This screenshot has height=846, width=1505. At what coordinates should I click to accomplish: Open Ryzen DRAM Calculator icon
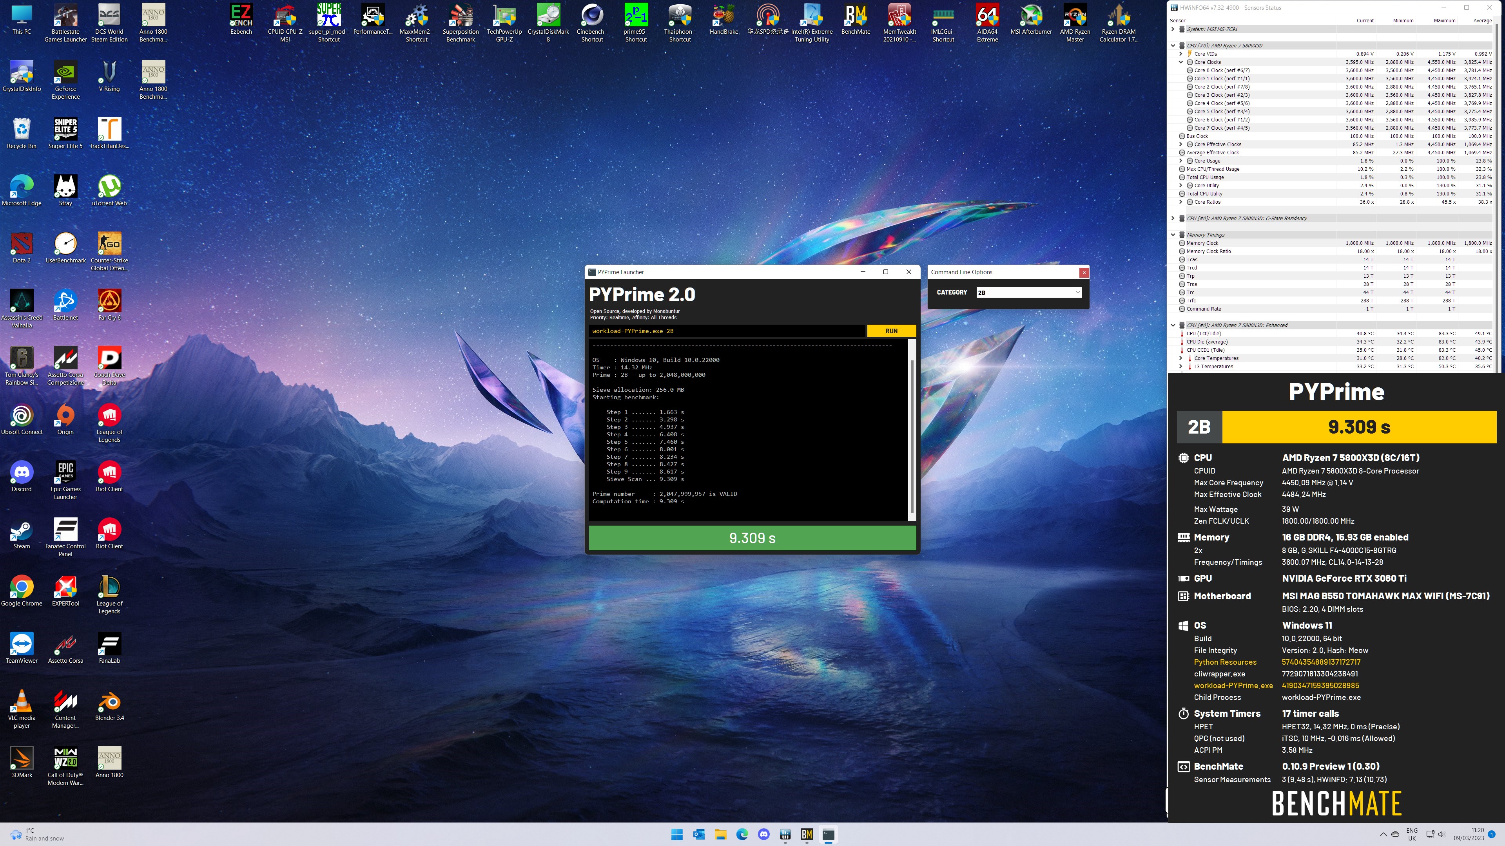(x=1118, y=23)
